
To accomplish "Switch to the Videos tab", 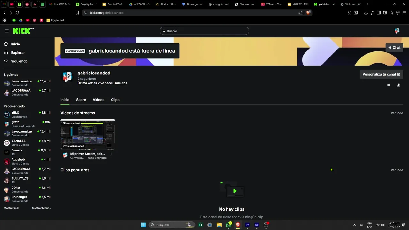I will 98,100.
